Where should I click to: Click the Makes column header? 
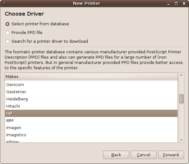[x=91, y=76]
